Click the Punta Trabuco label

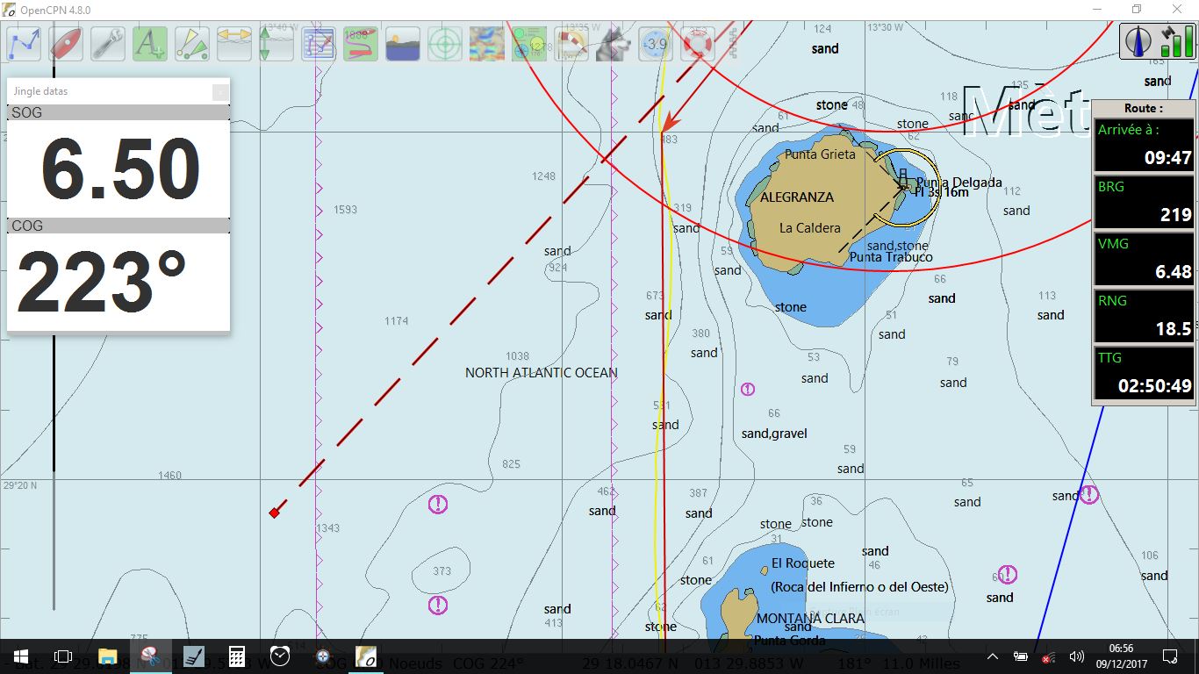click(x=891, y=257)
